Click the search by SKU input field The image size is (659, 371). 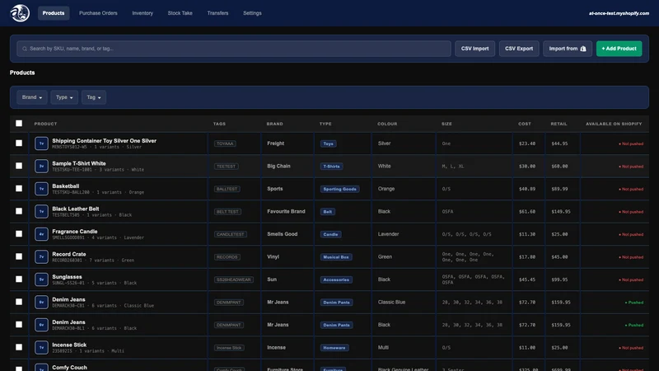coord(234,49)
